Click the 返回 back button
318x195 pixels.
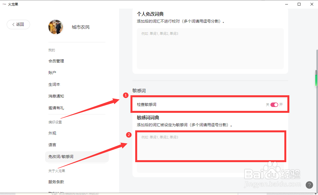18,25
